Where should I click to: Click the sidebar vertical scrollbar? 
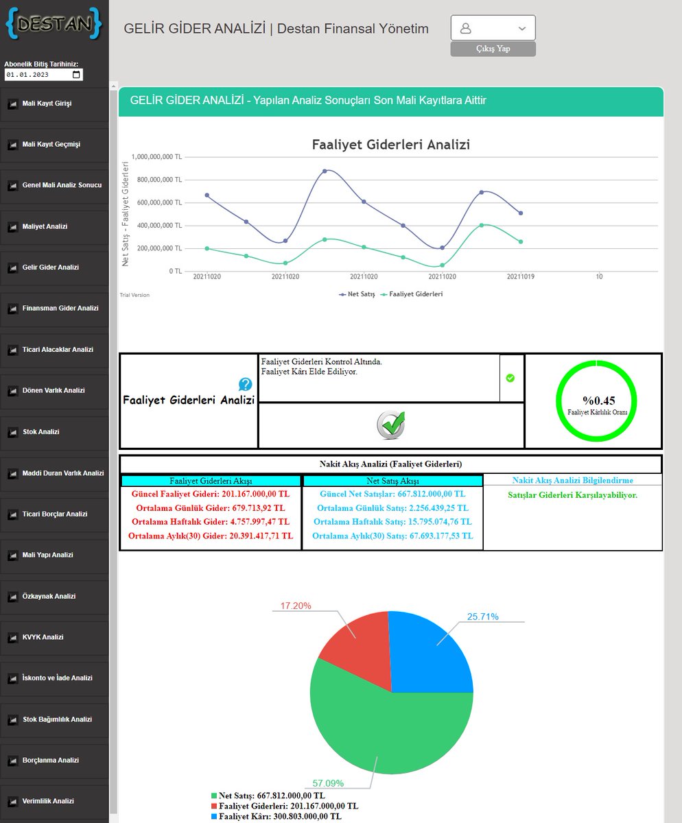coord(113,453)
